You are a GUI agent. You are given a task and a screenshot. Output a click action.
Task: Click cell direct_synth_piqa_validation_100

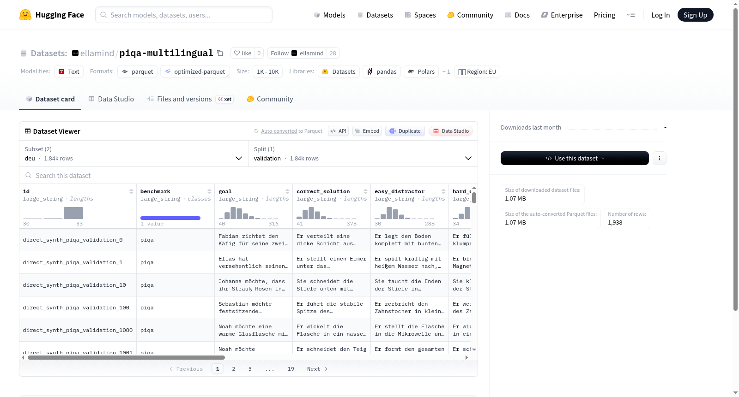point(78,308)
